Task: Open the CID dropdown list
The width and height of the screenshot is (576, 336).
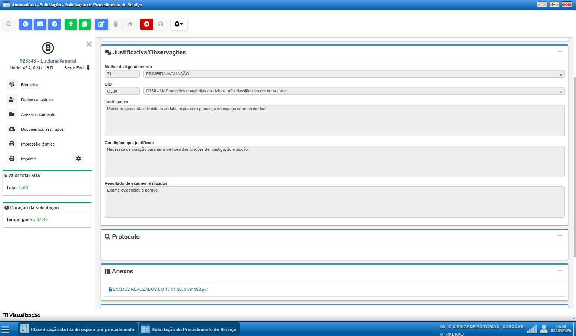Action: (560, 92)
